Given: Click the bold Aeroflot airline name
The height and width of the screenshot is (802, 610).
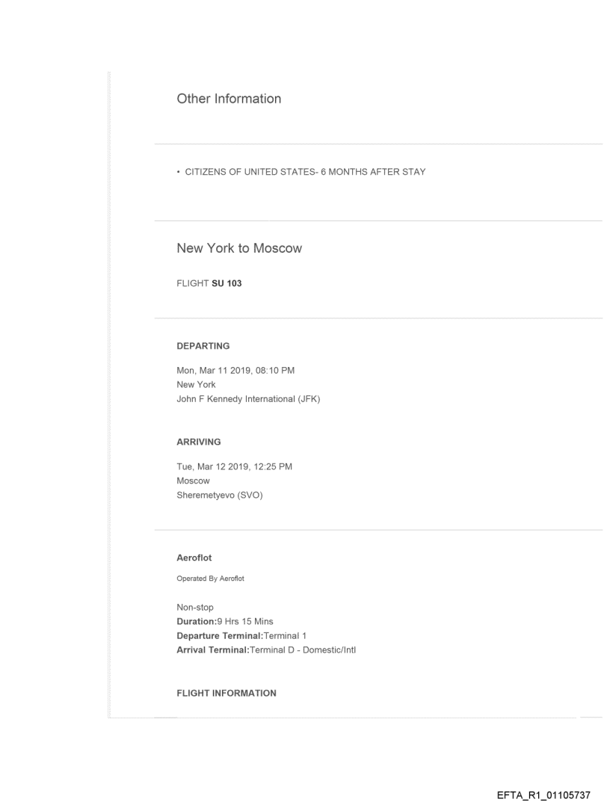Looking at the screenshot, I should tap(194, 558).
